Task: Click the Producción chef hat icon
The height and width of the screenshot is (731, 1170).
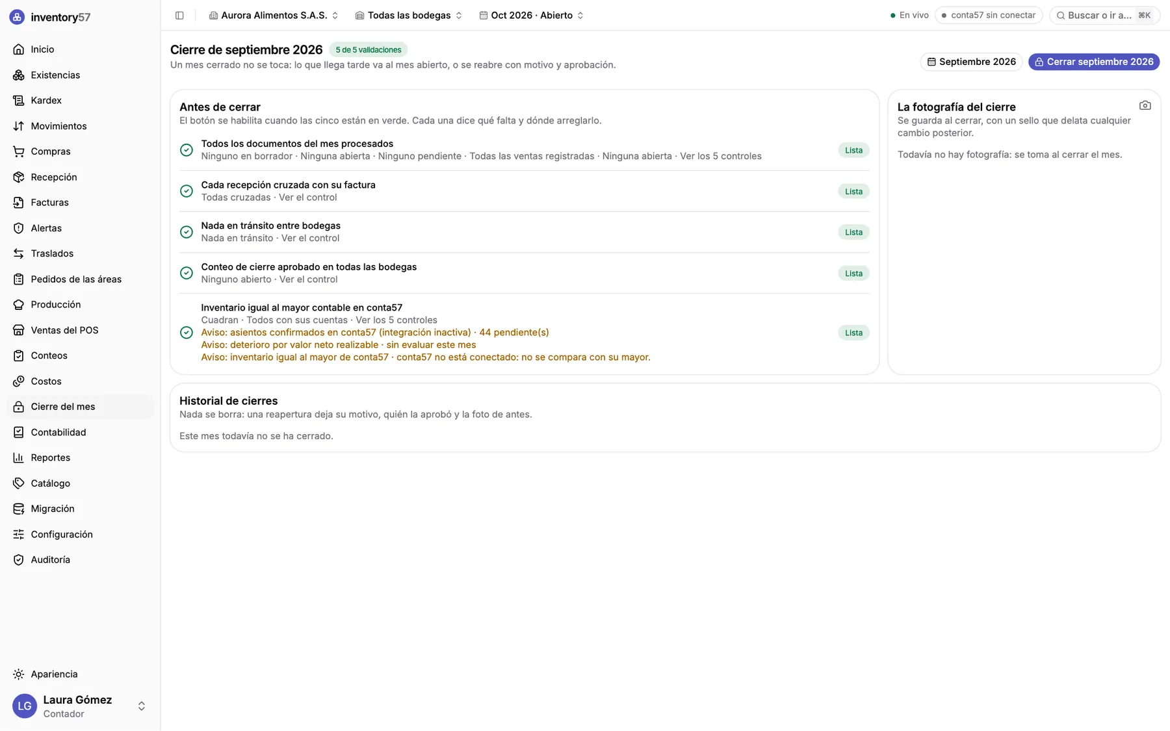Action: tap(19, 305)
